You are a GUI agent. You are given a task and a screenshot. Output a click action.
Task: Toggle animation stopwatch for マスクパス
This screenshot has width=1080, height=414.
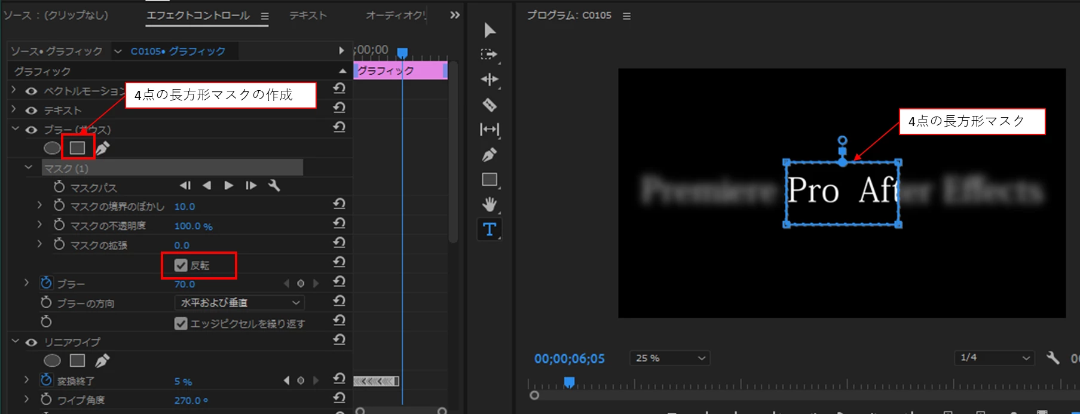click(59, 187)
